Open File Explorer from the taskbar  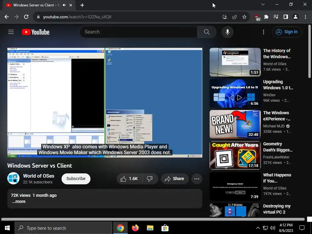(150, 228)
